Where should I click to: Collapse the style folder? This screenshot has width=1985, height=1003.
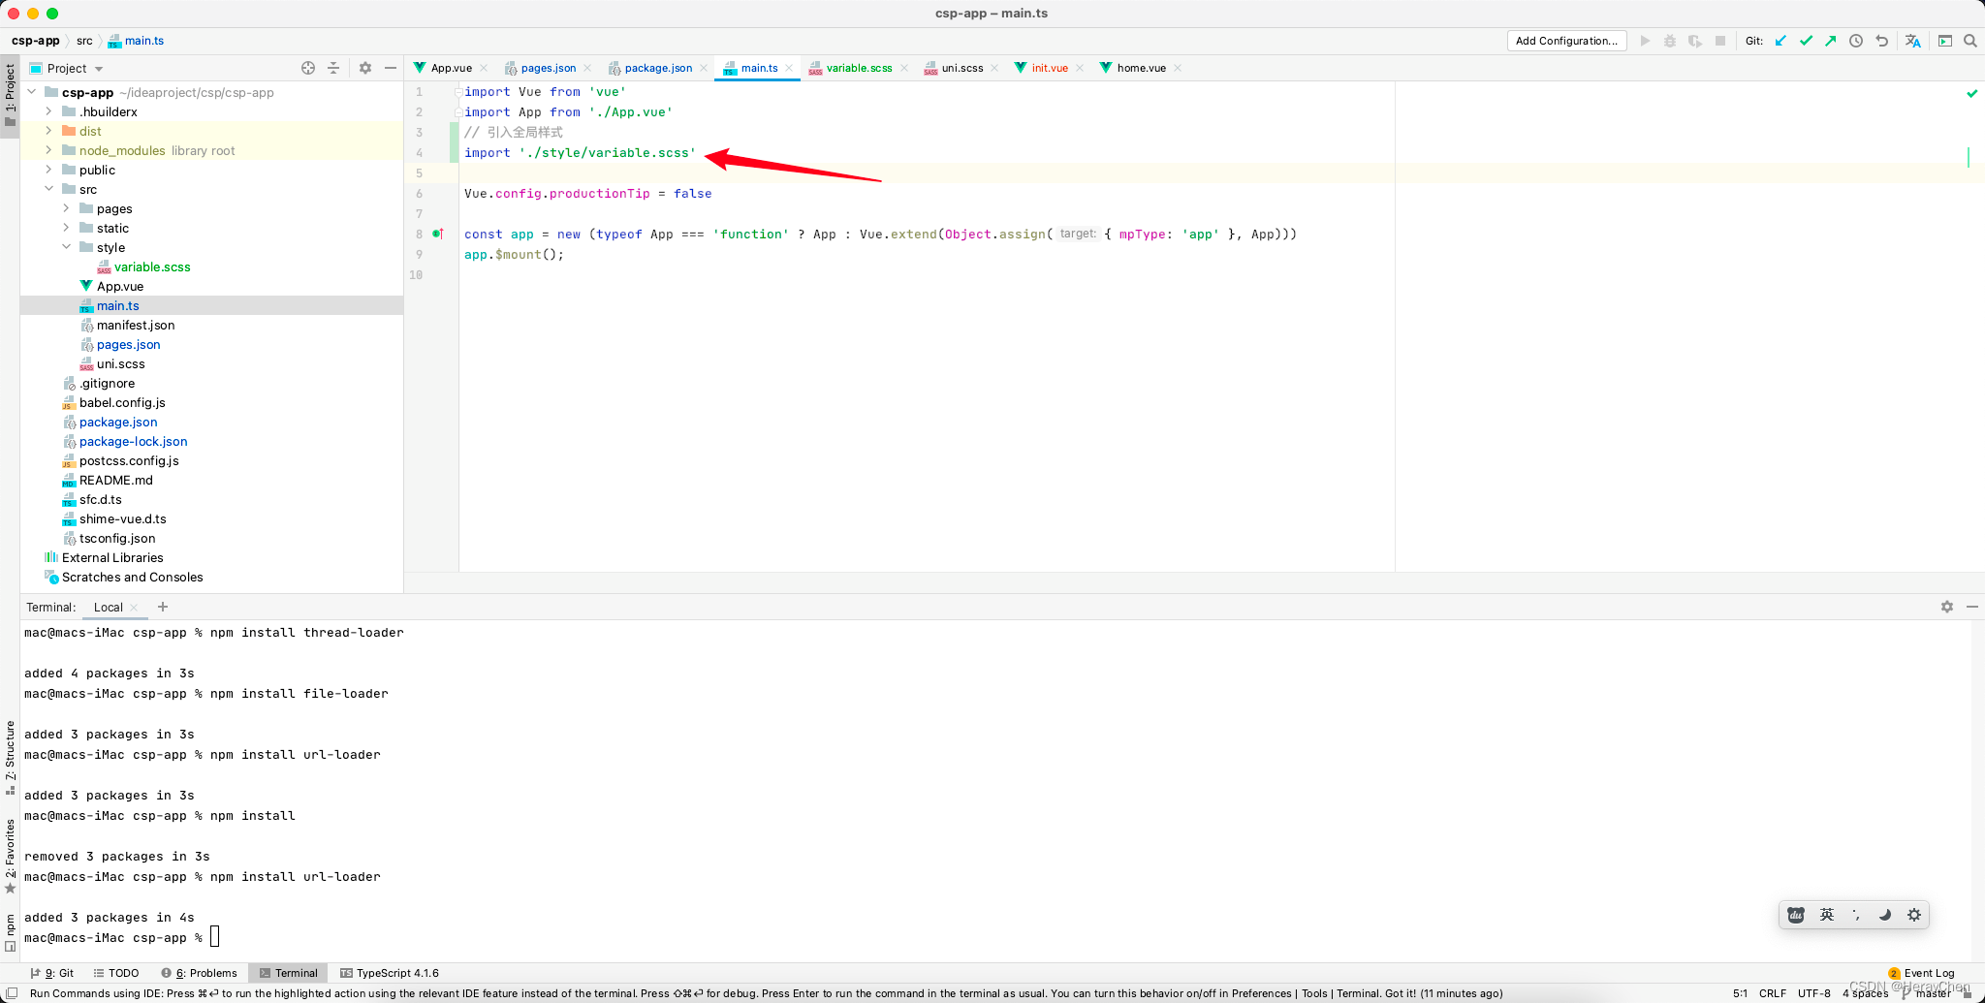point(67,247)
